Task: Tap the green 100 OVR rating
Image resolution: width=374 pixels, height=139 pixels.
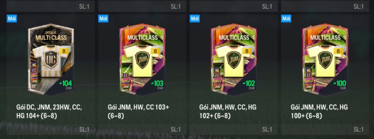Action: point(340,83)
